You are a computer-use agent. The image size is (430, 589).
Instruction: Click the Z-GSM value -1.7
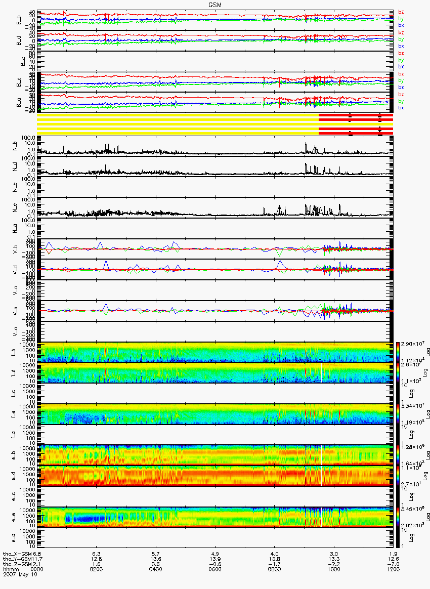(x=275, y=564)
